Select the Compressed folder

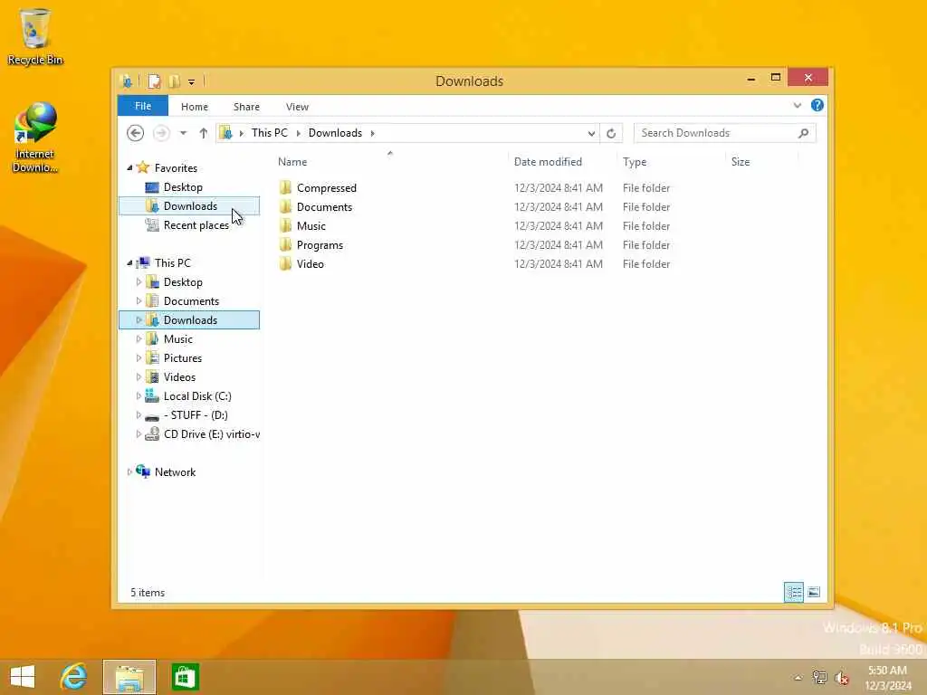(326, 188)
